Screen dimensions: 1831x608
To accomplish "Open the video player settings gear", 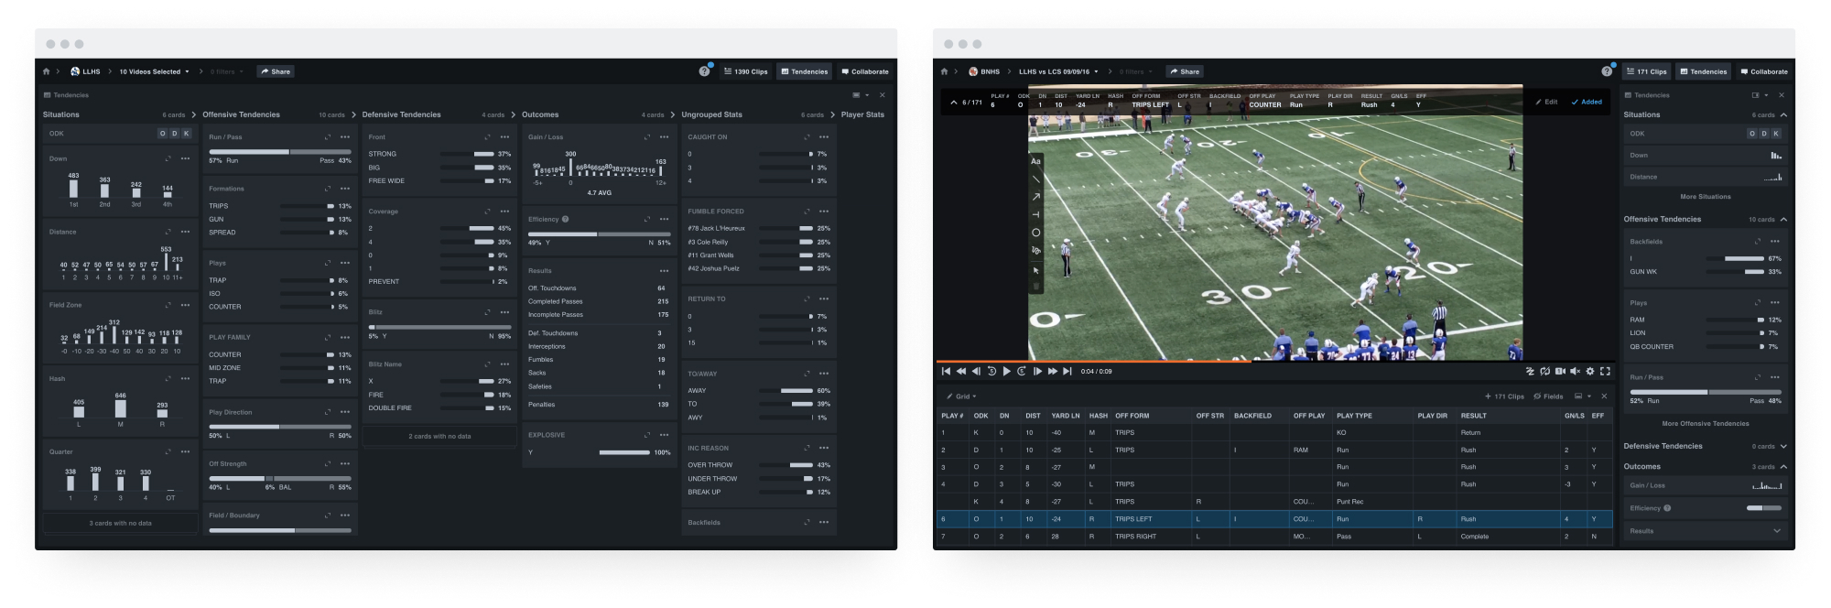I will pyautogui.click(x=1590, y=372).
